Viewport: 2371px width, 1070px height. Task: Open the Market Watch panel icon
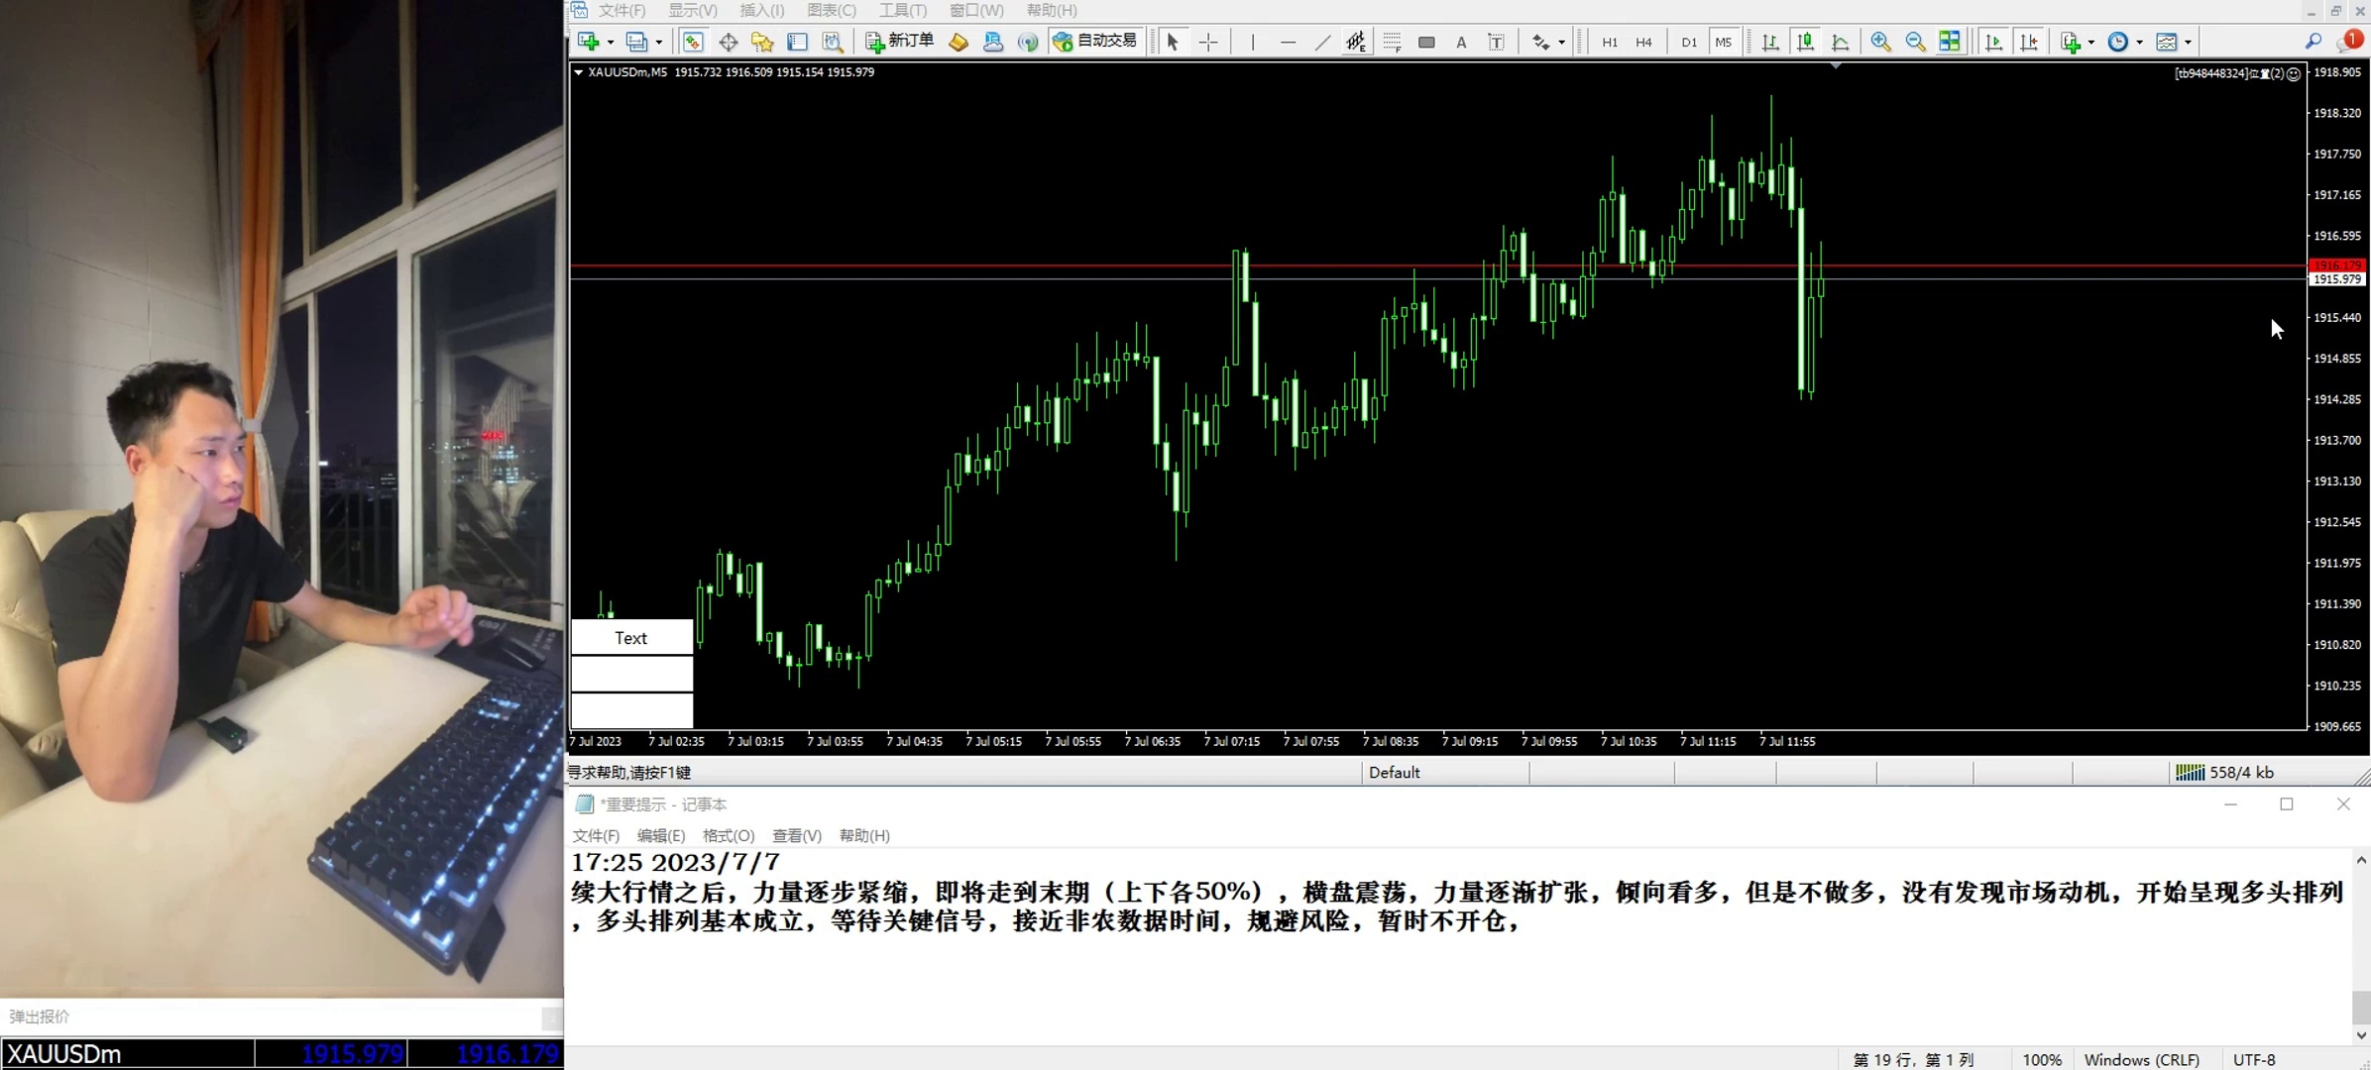(x=693, y=42)
